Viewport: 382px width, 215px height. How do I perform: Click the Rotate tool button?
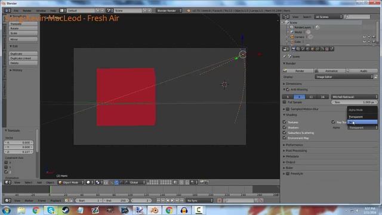tap(23, 29)
